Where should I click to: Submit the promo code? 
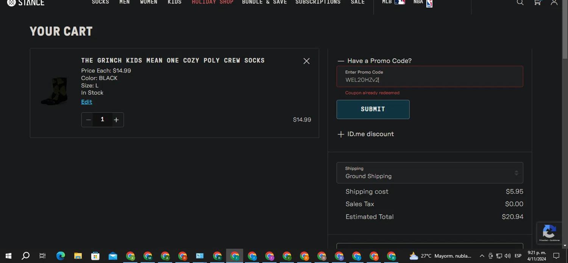(x=373, y=110)
